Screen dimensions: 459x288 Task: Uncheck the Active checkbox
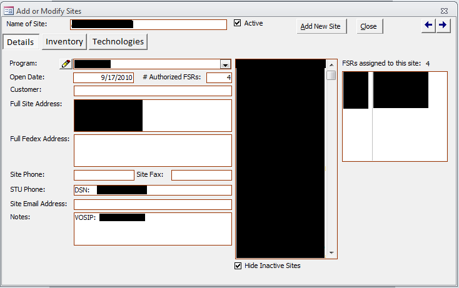point(238,23)
